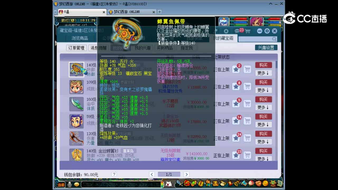Open the tab list dropdown arrow at top left
Screen dimensions: 338x190
click(55, 12)
